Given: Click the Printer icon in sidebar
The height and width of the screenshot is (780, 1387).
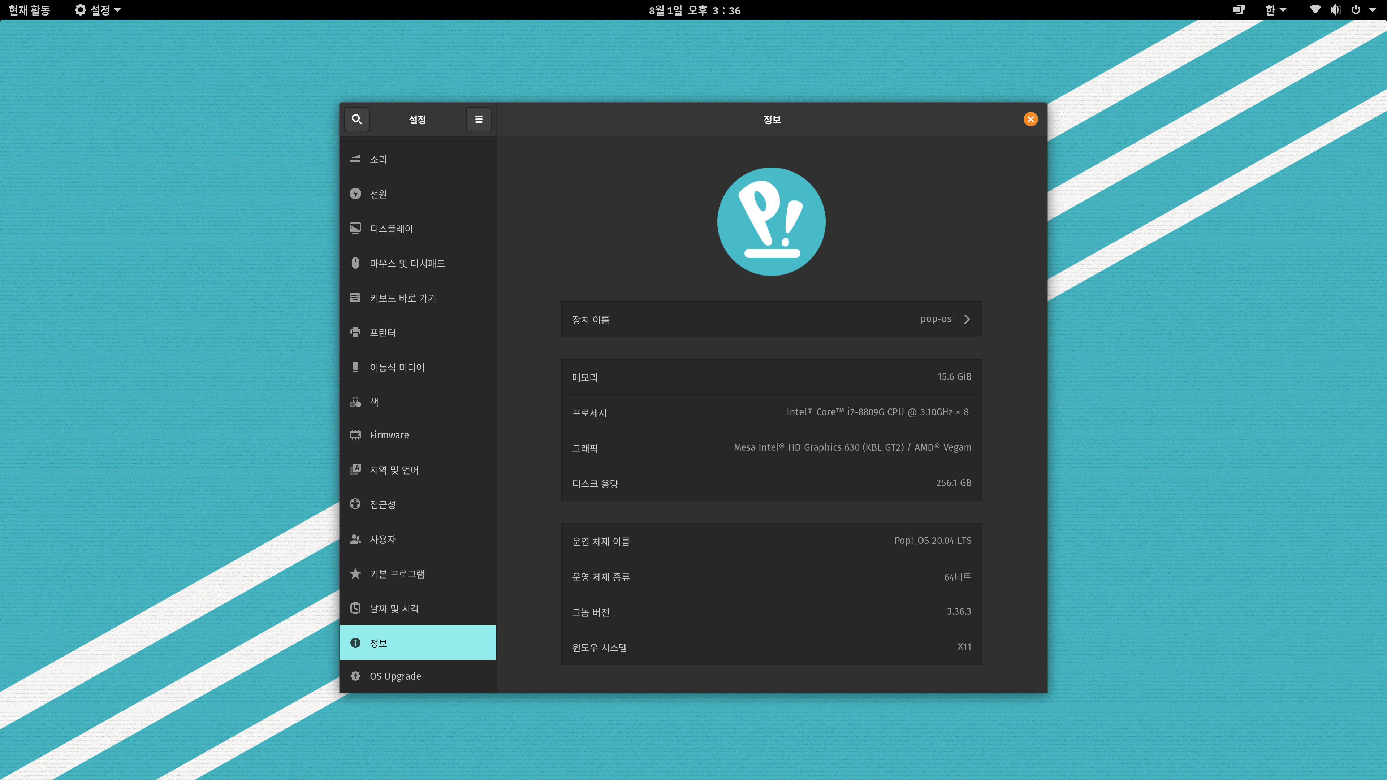Looking at the screenshot, I should click(x=355, y=332).
